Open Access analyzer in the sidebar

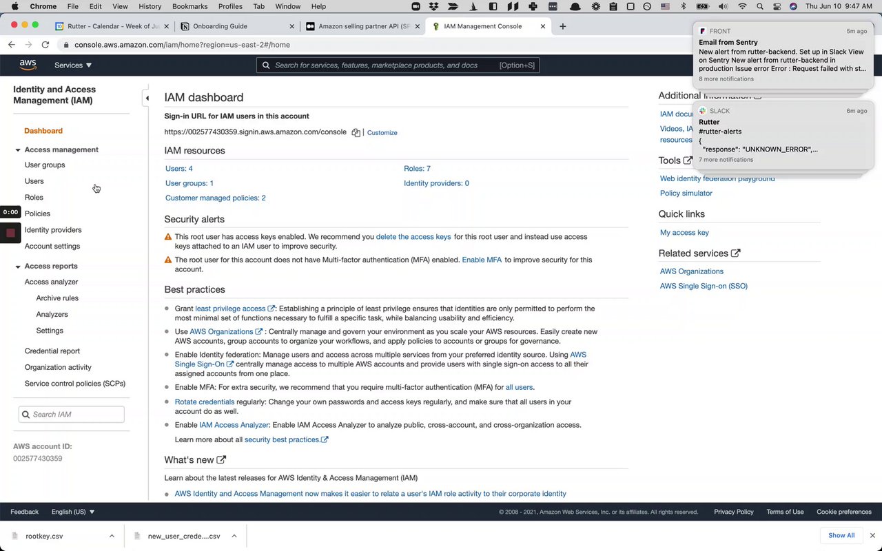51,282
